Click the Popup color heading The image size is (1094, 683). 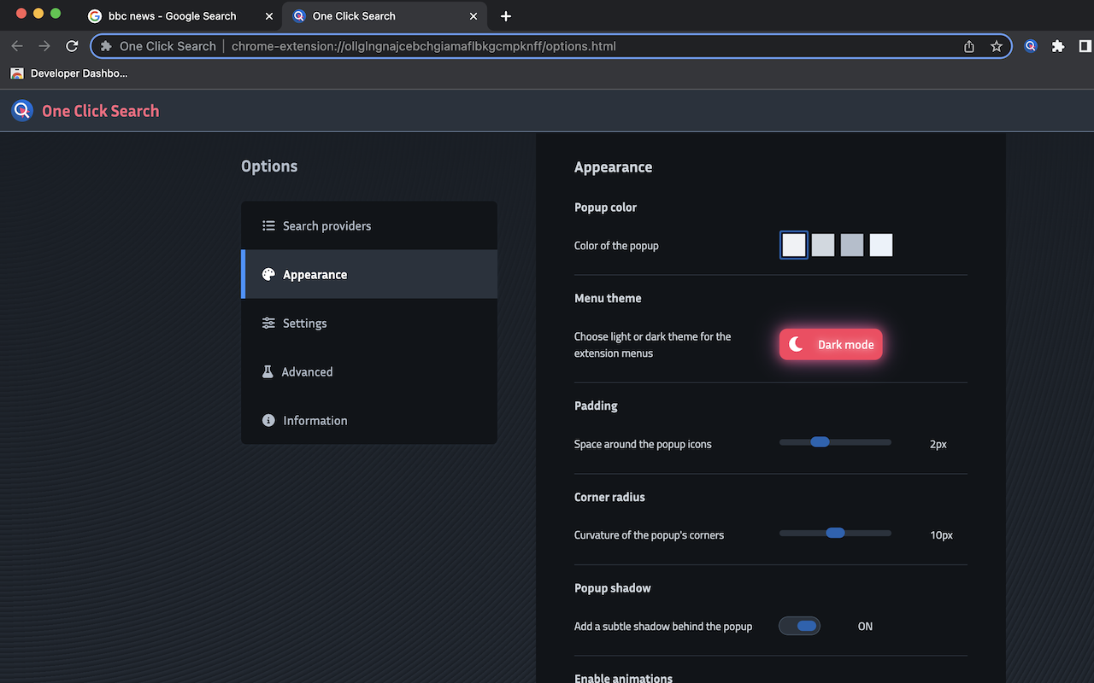point(605,207)
